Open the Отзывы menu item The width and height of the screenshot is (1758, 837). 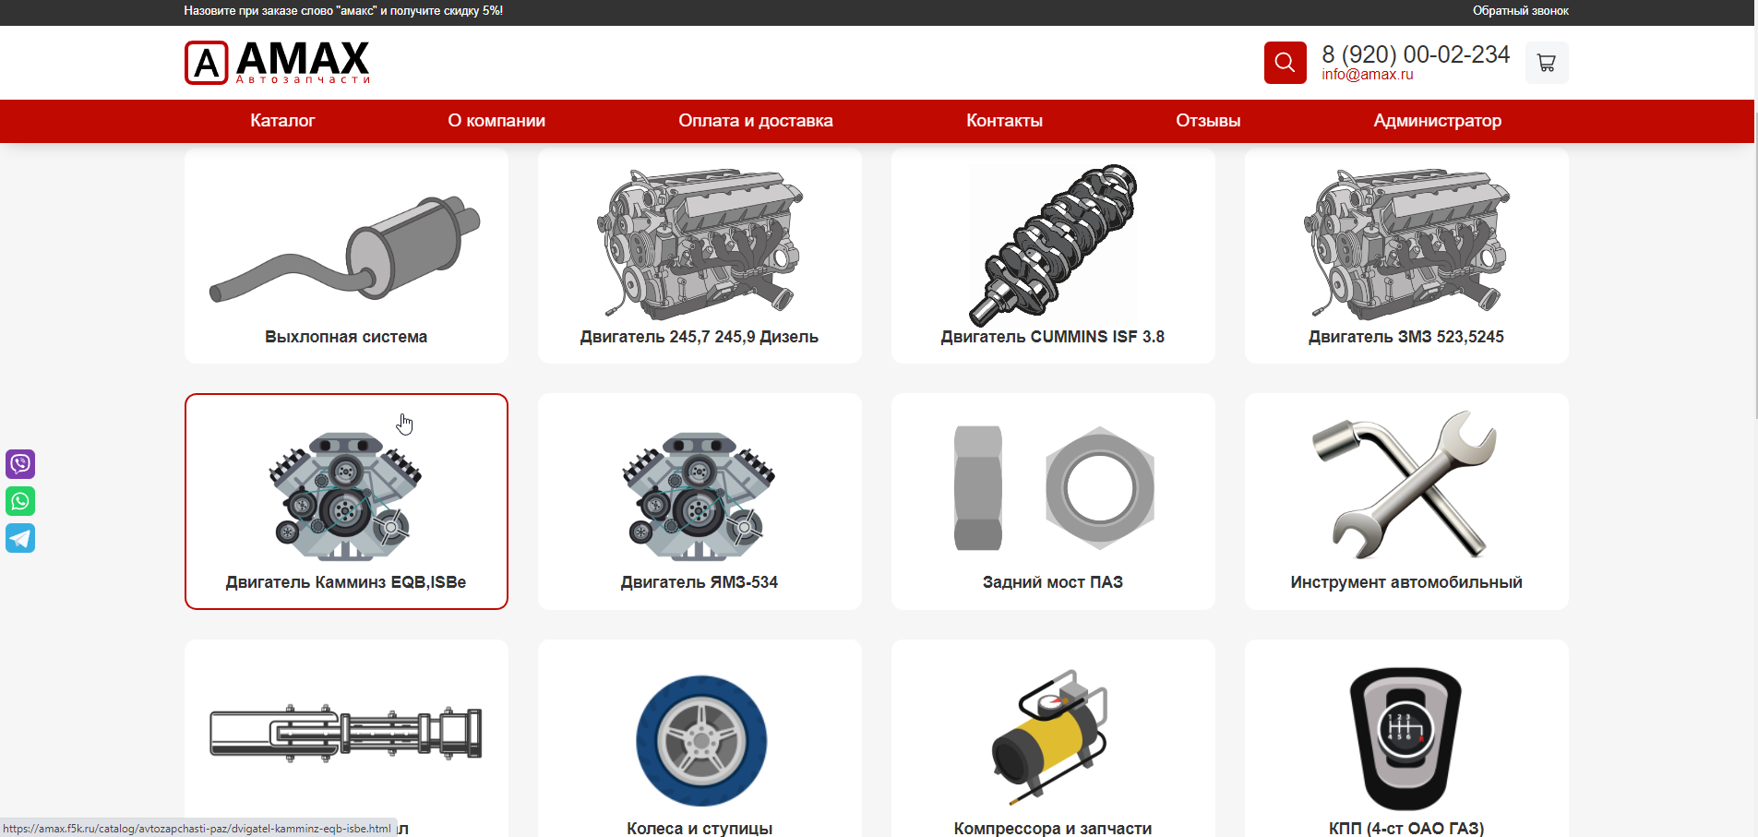1208,121
